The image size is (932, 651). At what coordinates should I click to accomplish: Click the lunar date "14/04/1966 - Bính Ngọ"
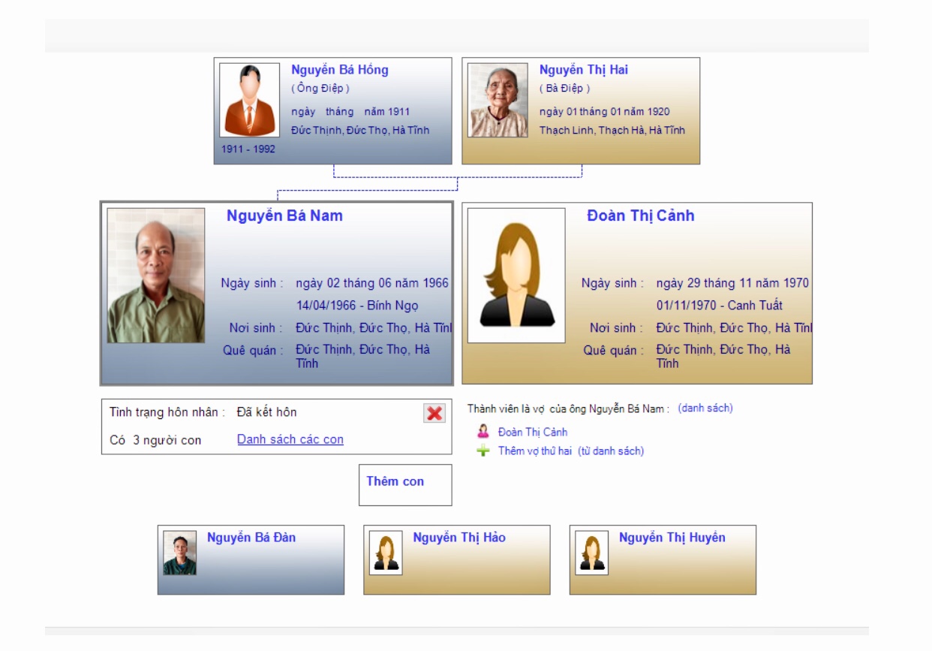[x=357, y=306]
